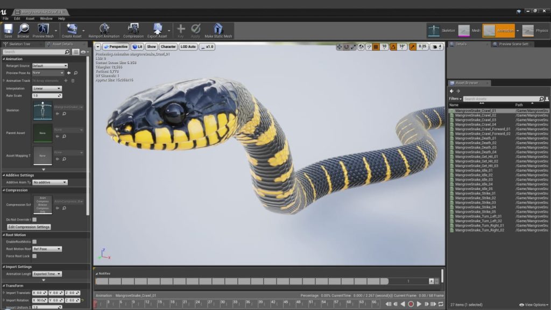
Task: Open the Interpolation dropdown set to Linear
Action: click(x=47, y=88)
